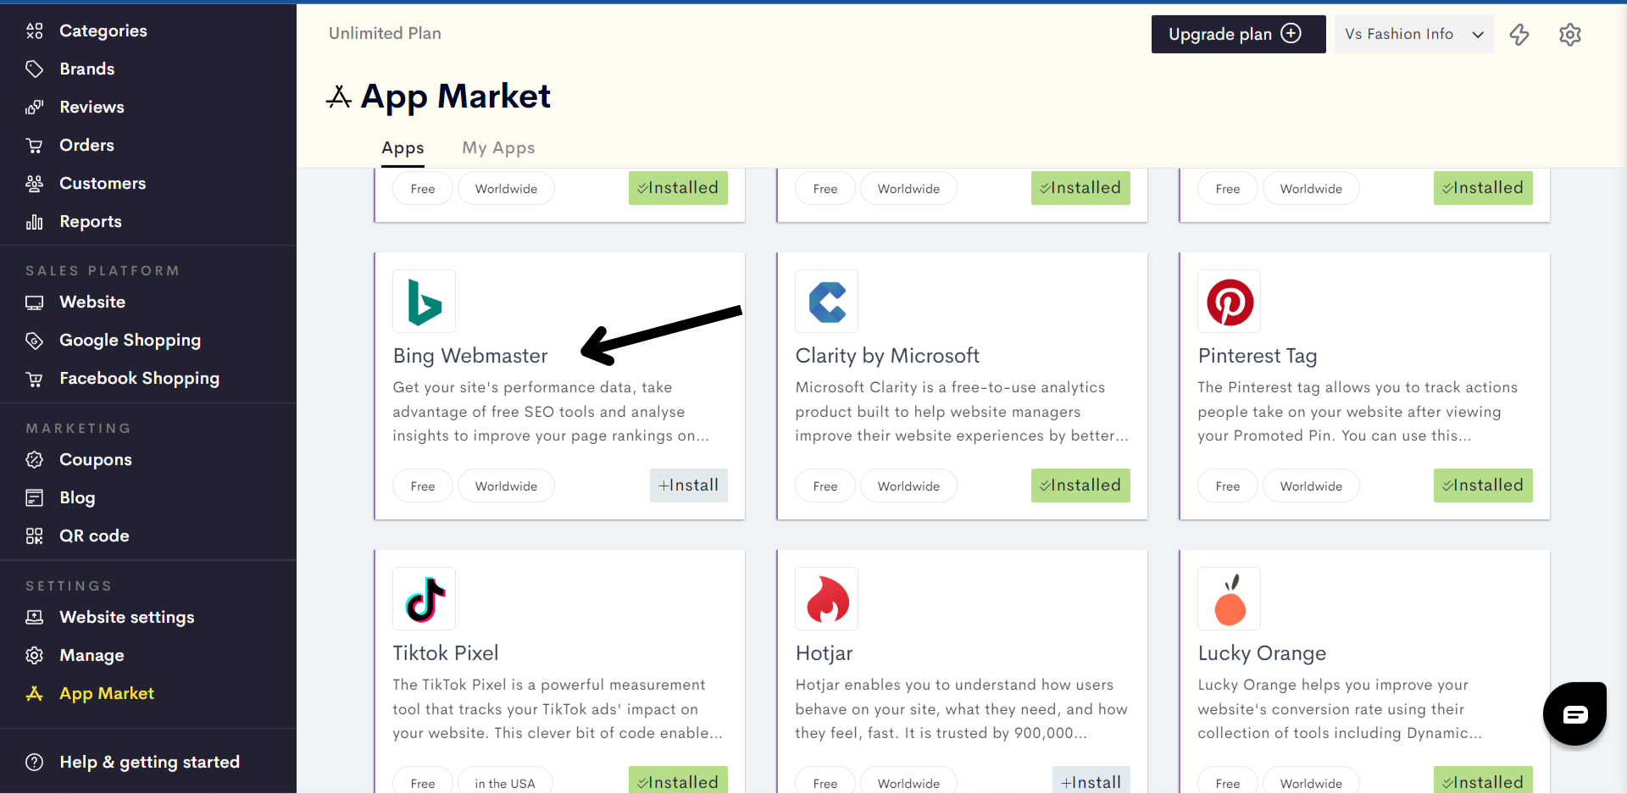Screen dimensions: 1627x794
Task: Click the Reviews icon in sidebar
Action: tap(35, 108)
